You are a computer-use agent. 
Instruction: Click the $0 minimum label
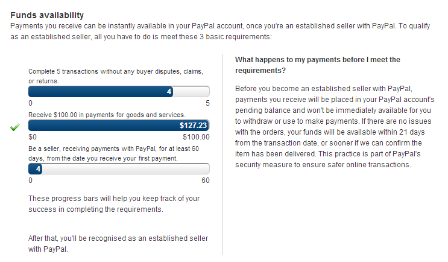click(x=33, y=136)
